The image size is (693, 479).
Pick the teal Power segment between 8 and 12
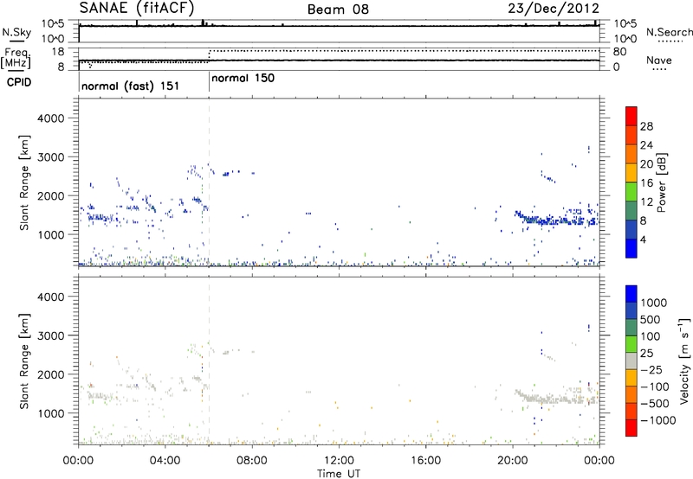[631, 210]
